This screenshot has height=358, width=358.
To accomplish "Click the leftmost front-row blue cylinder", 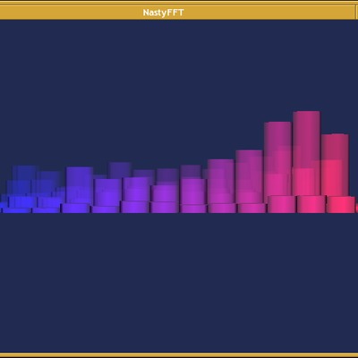I will point(16,210).
